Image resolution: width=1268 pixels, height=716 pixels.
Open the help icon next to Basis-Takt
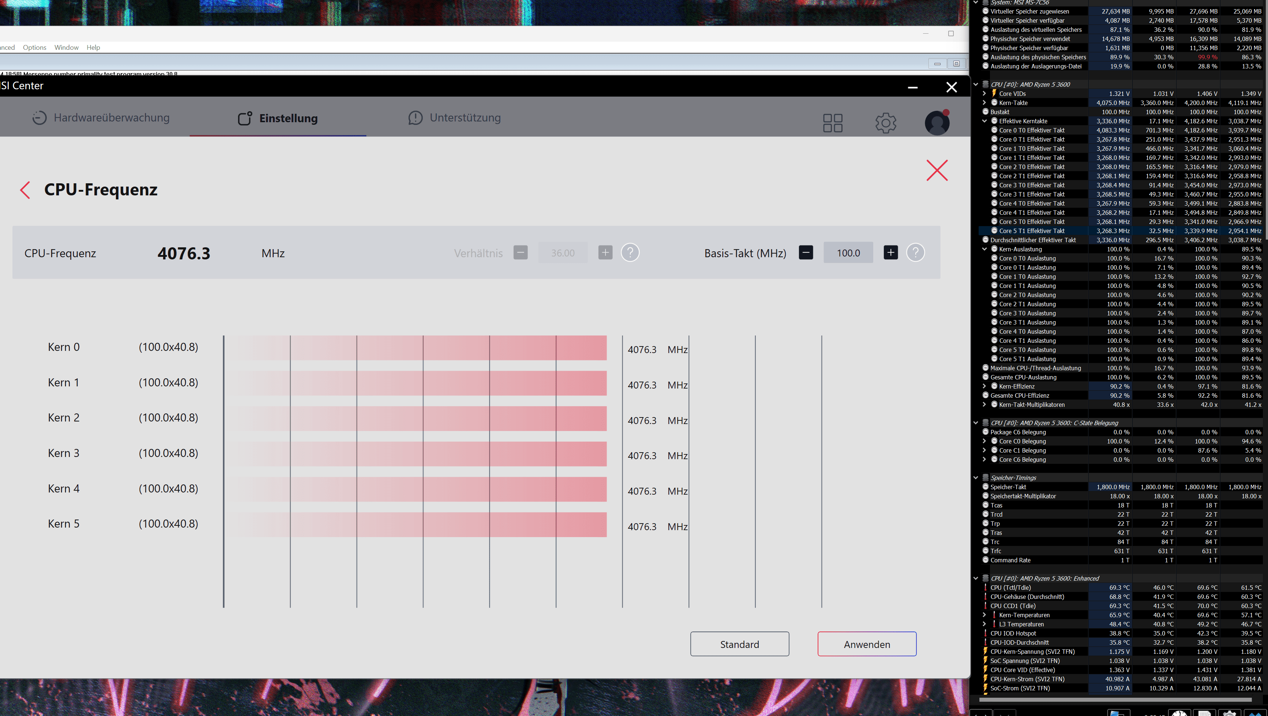click(x=915, y=252)
